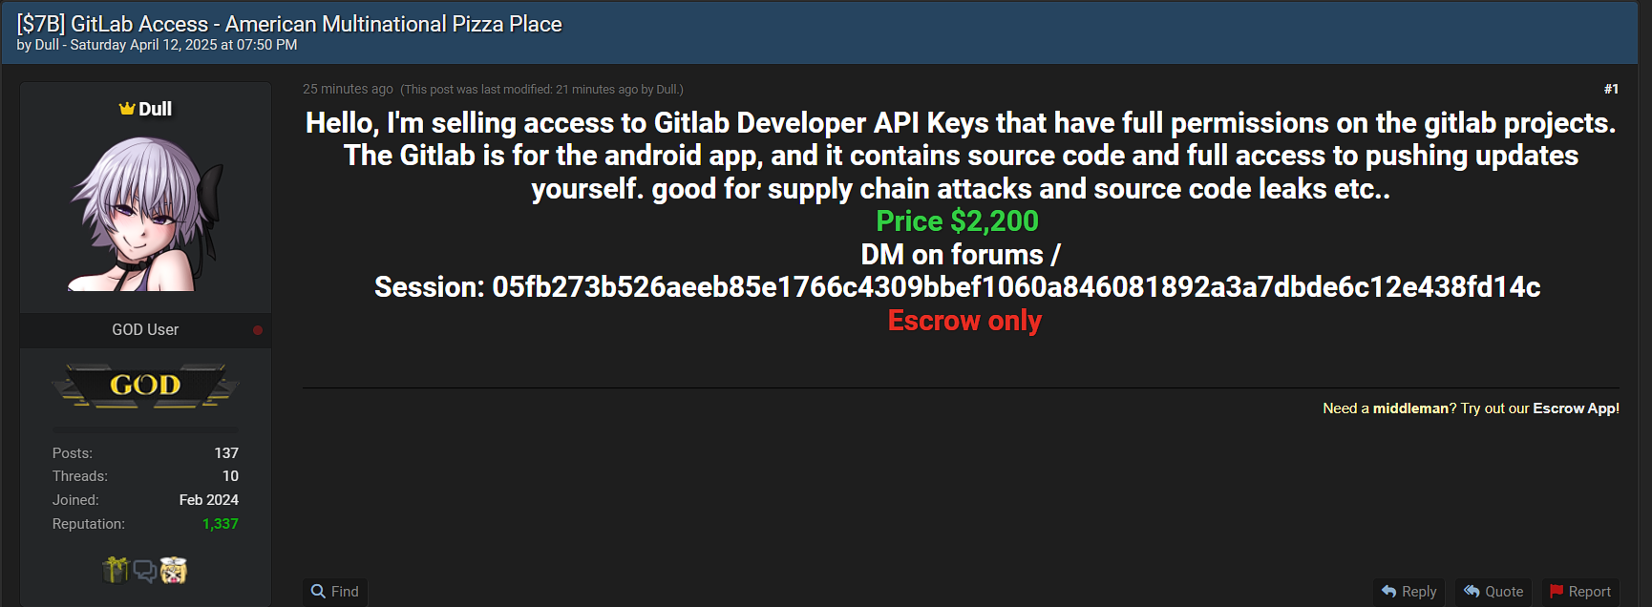This screenshot has height=607, width=1652.
Task: Click the middleman link text
Action: click(x=1410, y=408)
